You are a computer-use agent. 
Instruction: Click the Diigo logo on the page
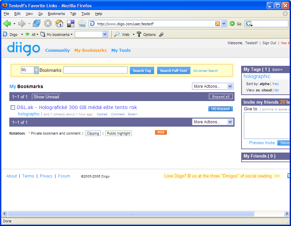click(24, 48)
